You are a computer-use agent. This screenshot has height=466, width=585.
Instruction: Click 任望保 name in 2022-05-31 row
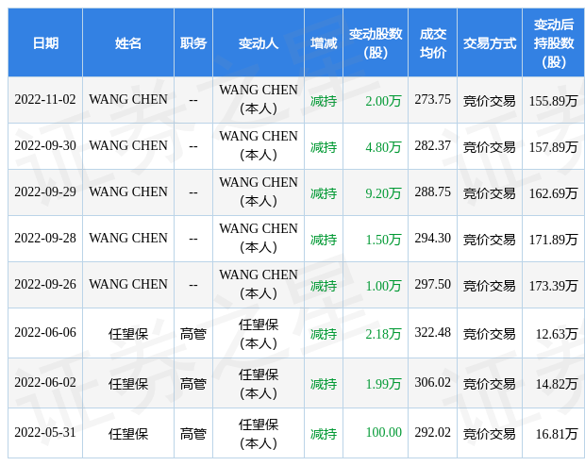(128, 434)
